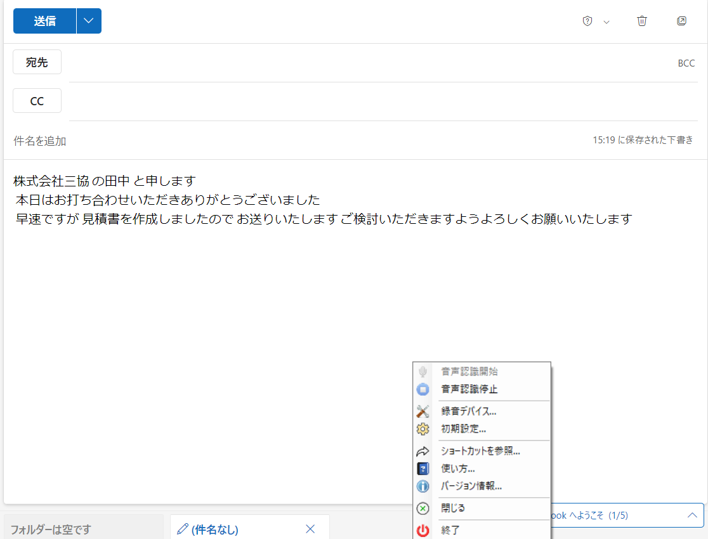Click the shortcut arrow icon beside ショートカットを参照

[x=423, y=451]
